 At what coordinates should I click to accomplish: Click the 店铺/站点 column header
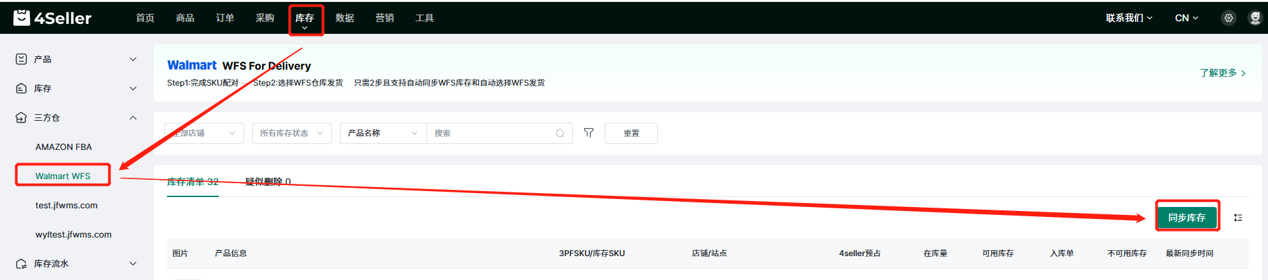[x=709, y=253]
